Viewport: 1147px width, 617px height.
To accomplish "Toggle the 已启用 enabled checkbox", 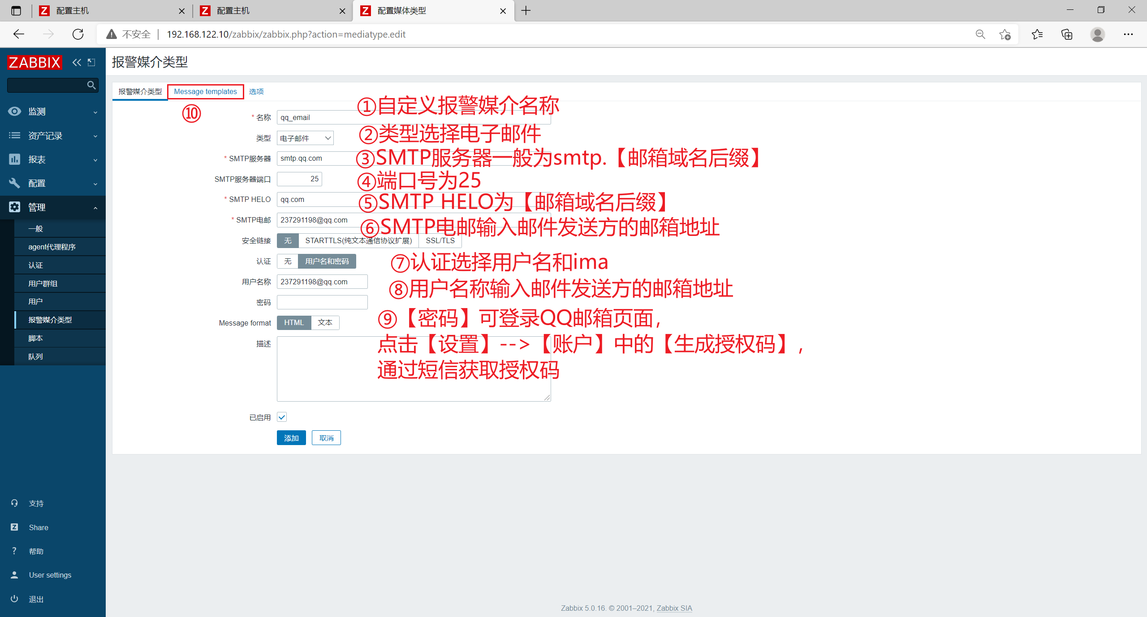I will 282,417.
